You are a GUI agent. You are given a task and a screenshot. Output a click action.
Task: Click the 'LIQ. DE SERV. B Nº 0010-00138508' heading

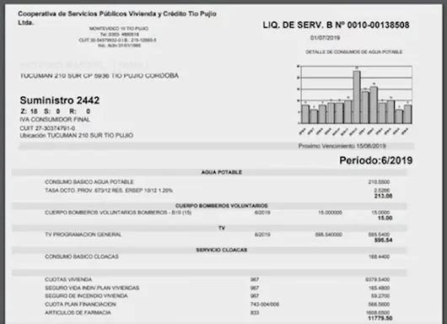(336, 25)
